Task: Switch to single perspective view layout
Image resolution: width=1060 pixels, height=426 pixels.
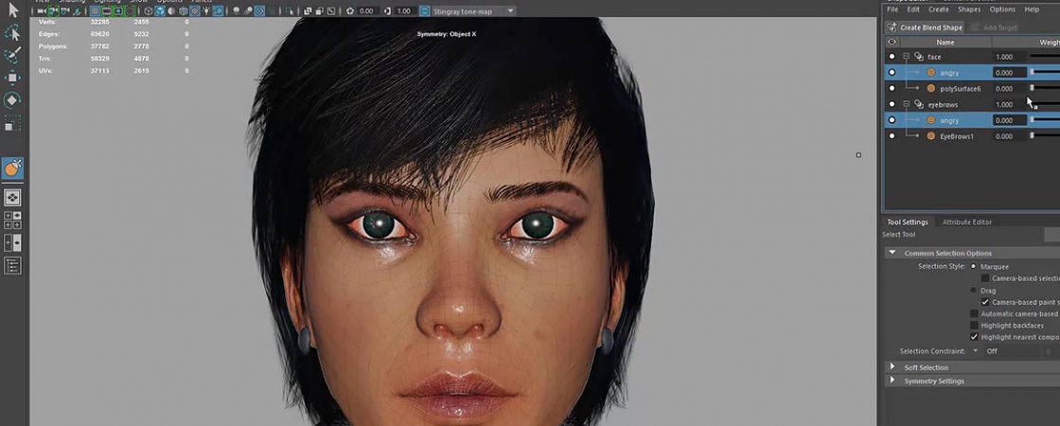Action: point(13,198)
